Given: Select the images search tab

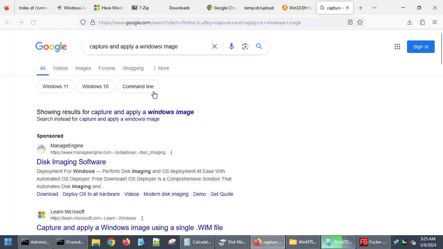Looking at the screenshot, I should click(x=83, y=68).
